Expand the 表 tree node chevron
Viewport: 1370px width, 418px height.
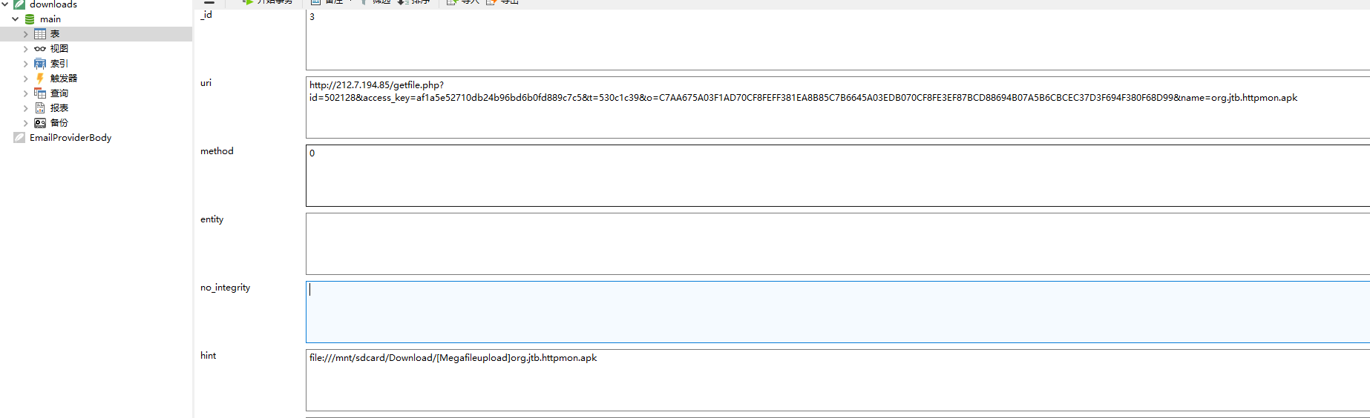coord(26,34)
